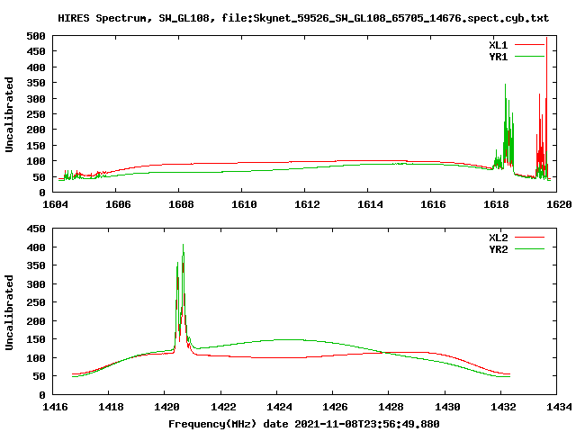Image resolution: width=576 pixels, height=432 pixels.
Task: Click the 1620 tick label on top plot
Action: (557, 204)
